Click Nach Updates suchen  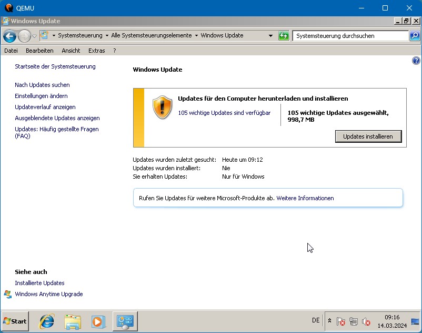tap(42, 85)
